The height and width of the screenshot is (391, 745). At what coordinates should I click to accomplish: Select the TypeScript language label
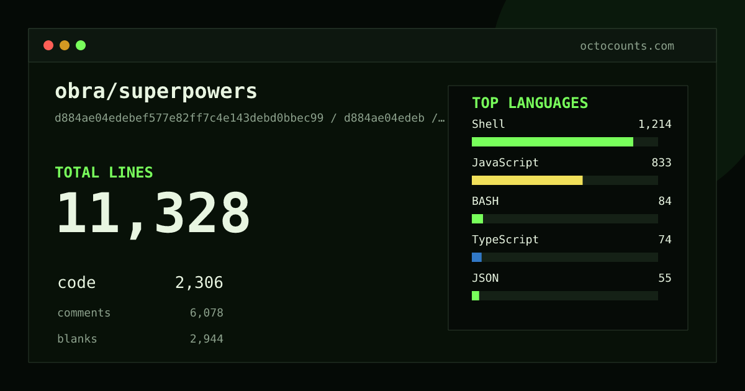505,240
